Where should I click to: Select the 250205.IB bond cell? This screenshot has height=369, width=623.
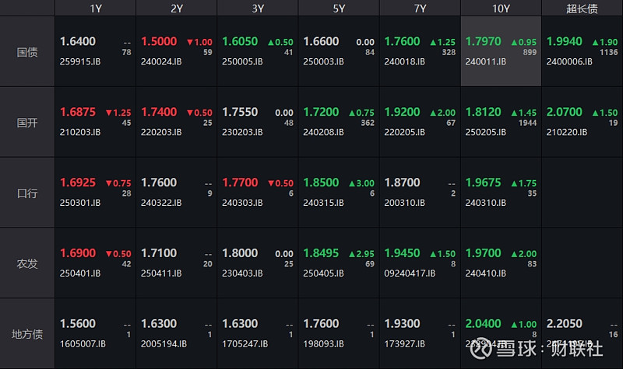coord(501,123)
